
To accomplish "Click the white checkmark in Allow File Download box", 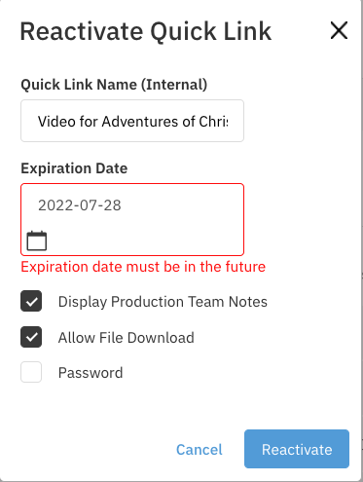I will (31, 337).
